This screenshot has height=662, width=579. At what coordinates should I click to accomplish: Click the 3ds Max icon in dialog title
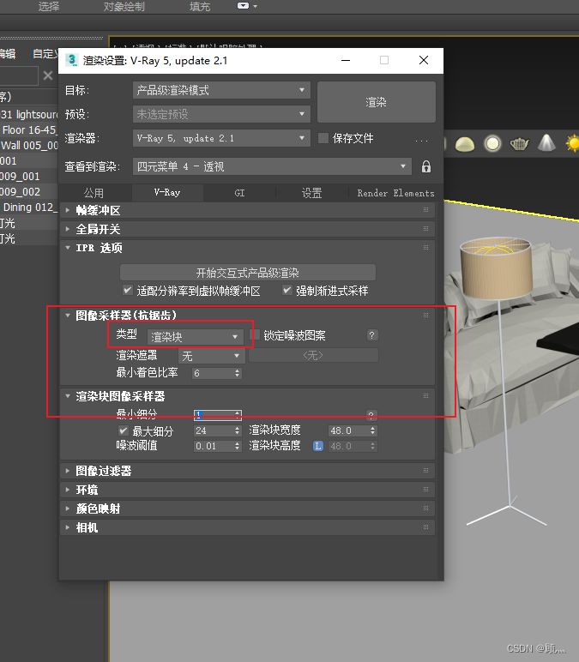71,60
